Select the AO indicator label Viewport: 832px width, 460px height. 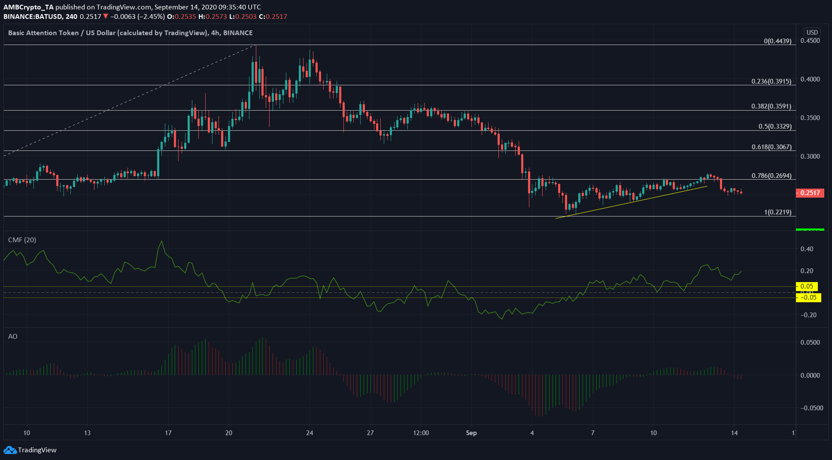click(x=13, y=337)
